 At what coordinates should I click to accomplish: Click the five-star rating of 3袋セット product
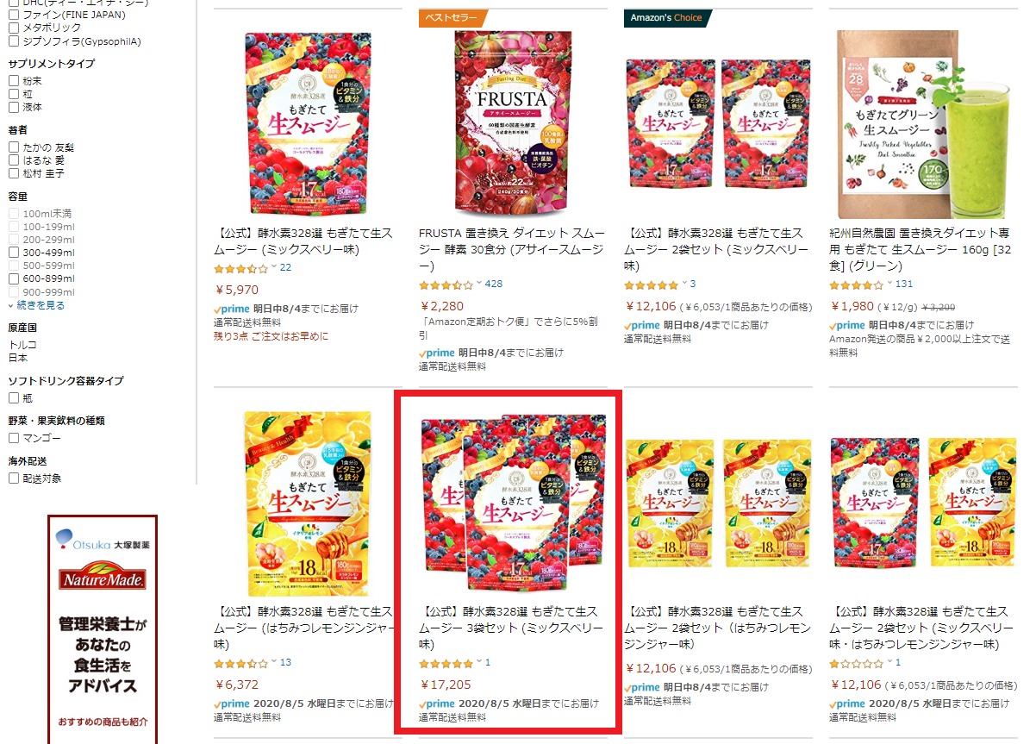(446, 663)
